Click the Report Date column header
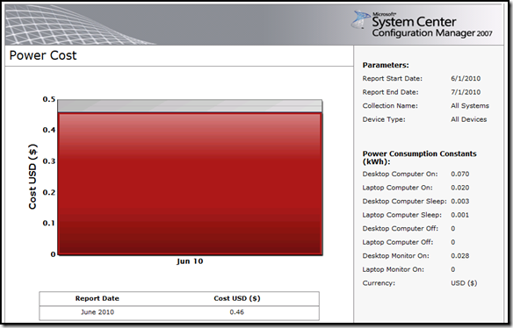 click(98, 298)
